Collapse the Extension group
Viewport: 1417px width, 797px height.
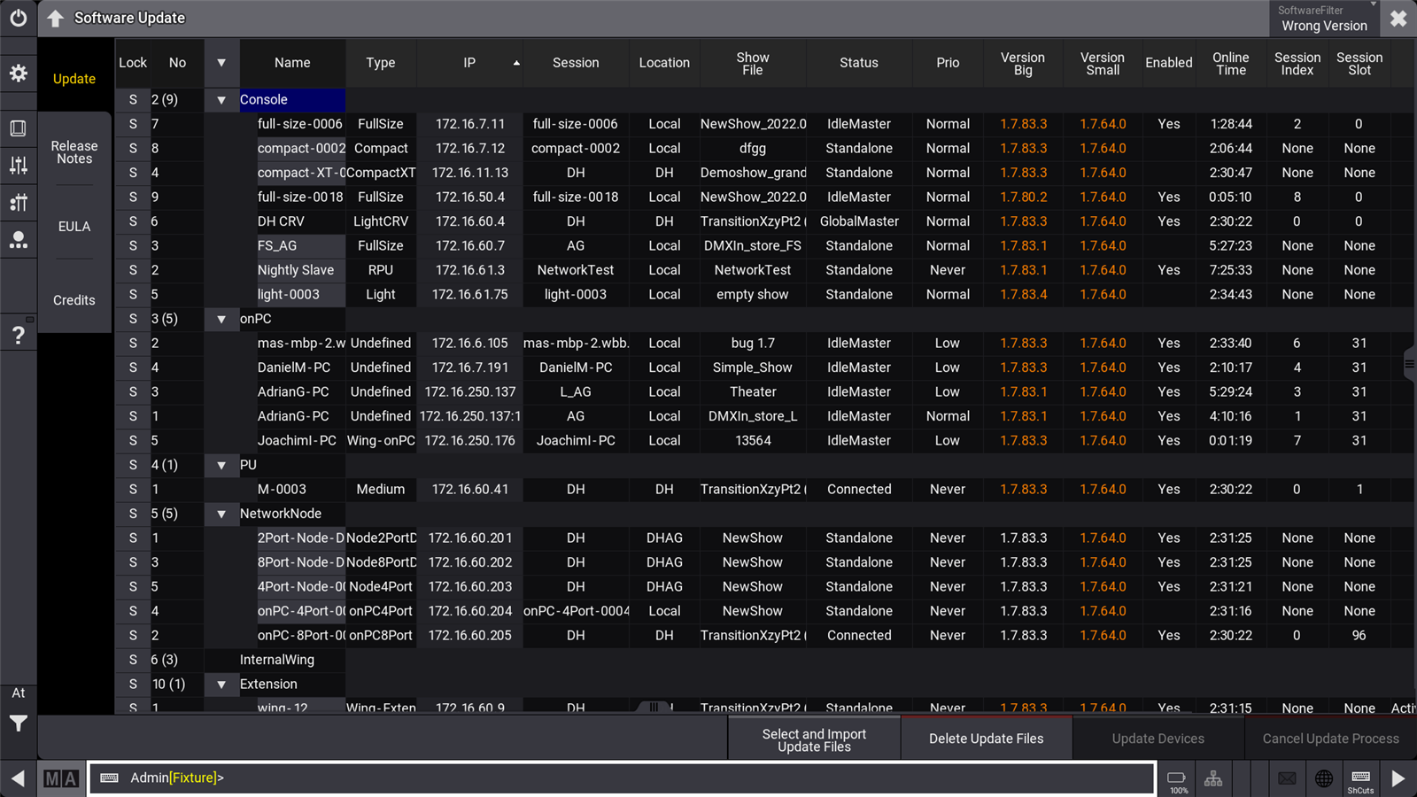tap(221, 685)
